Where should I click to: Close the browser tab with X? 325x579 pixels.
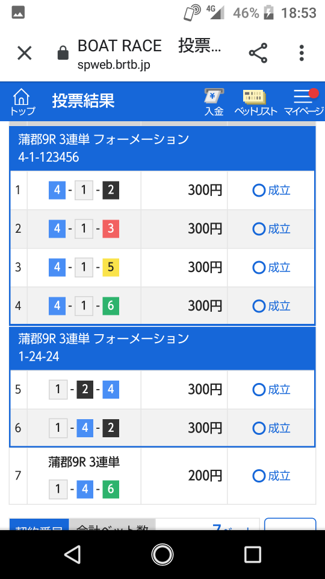pos(25,54)
